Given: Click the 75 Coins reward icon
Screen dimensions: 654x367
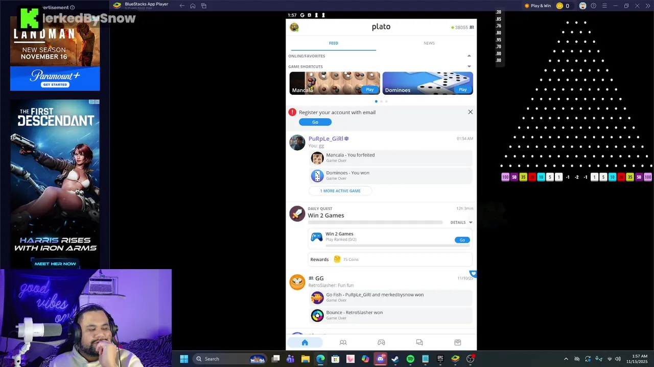Looking at the screenshot, I should pyautogui.click(x=337, y=259).
